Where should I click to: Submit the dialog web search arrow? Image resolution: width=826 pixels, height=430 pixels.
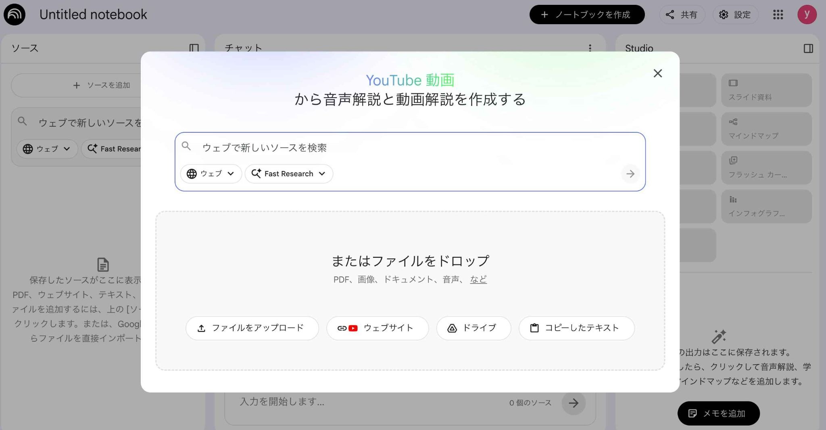click(630, 174)
